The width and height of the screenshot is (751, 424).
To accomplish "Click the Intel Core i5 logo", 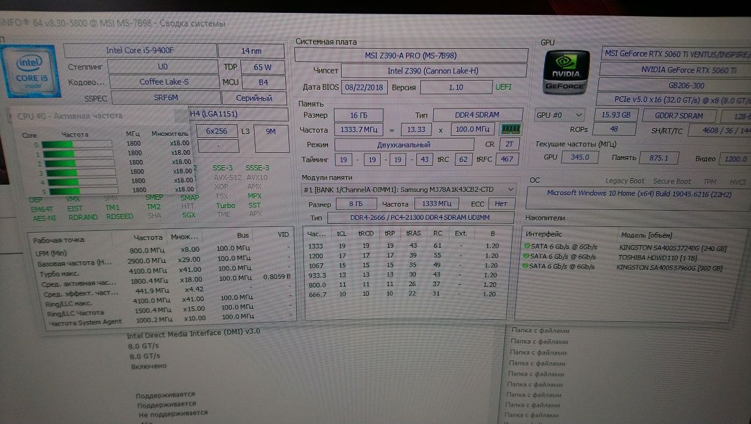I will pos(31,71).
